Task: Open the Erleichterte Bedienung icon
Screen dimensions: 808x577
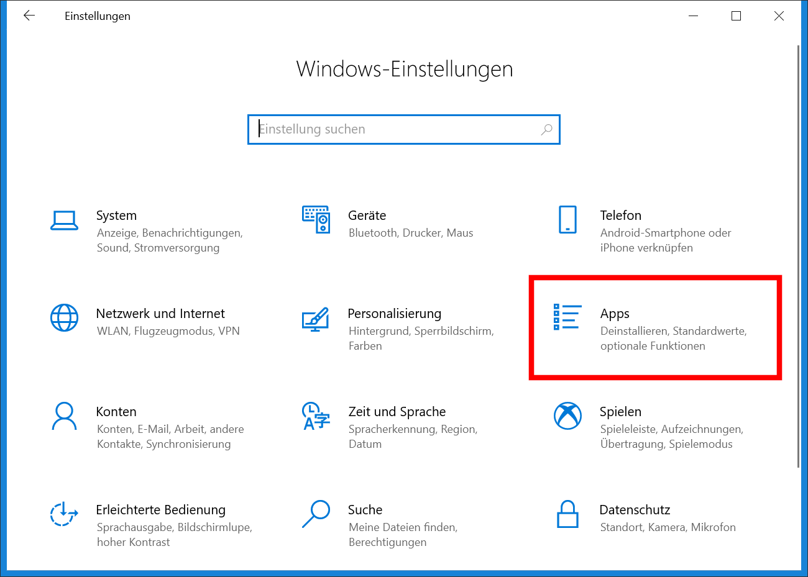Action: [x=64, y=514]
